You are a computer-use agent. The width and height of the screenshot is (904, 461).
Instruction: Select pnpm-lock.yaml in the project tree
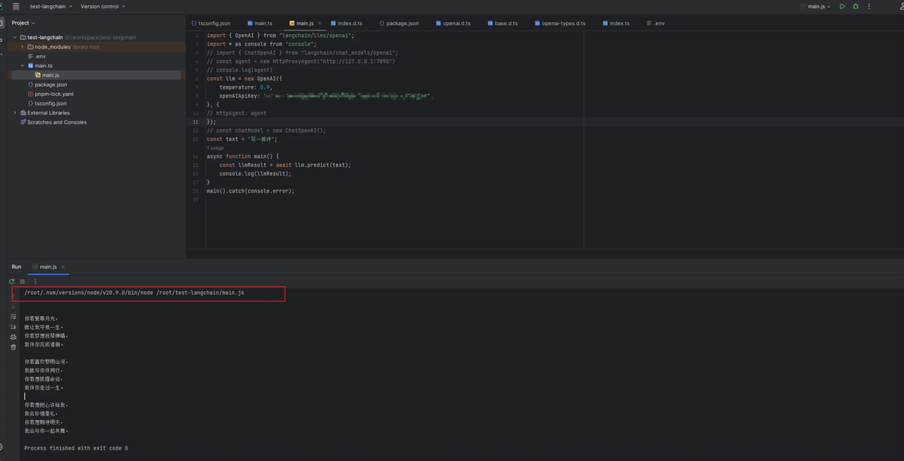tap(50, 94)
